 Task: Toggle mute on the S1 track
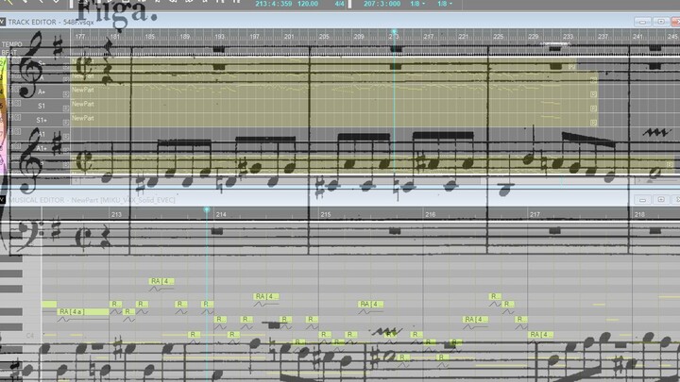point(12,103)
